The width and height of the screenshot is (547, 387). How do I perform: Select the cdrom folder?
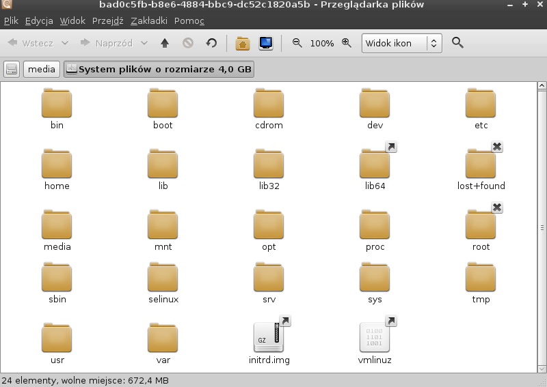pos(269,109)
